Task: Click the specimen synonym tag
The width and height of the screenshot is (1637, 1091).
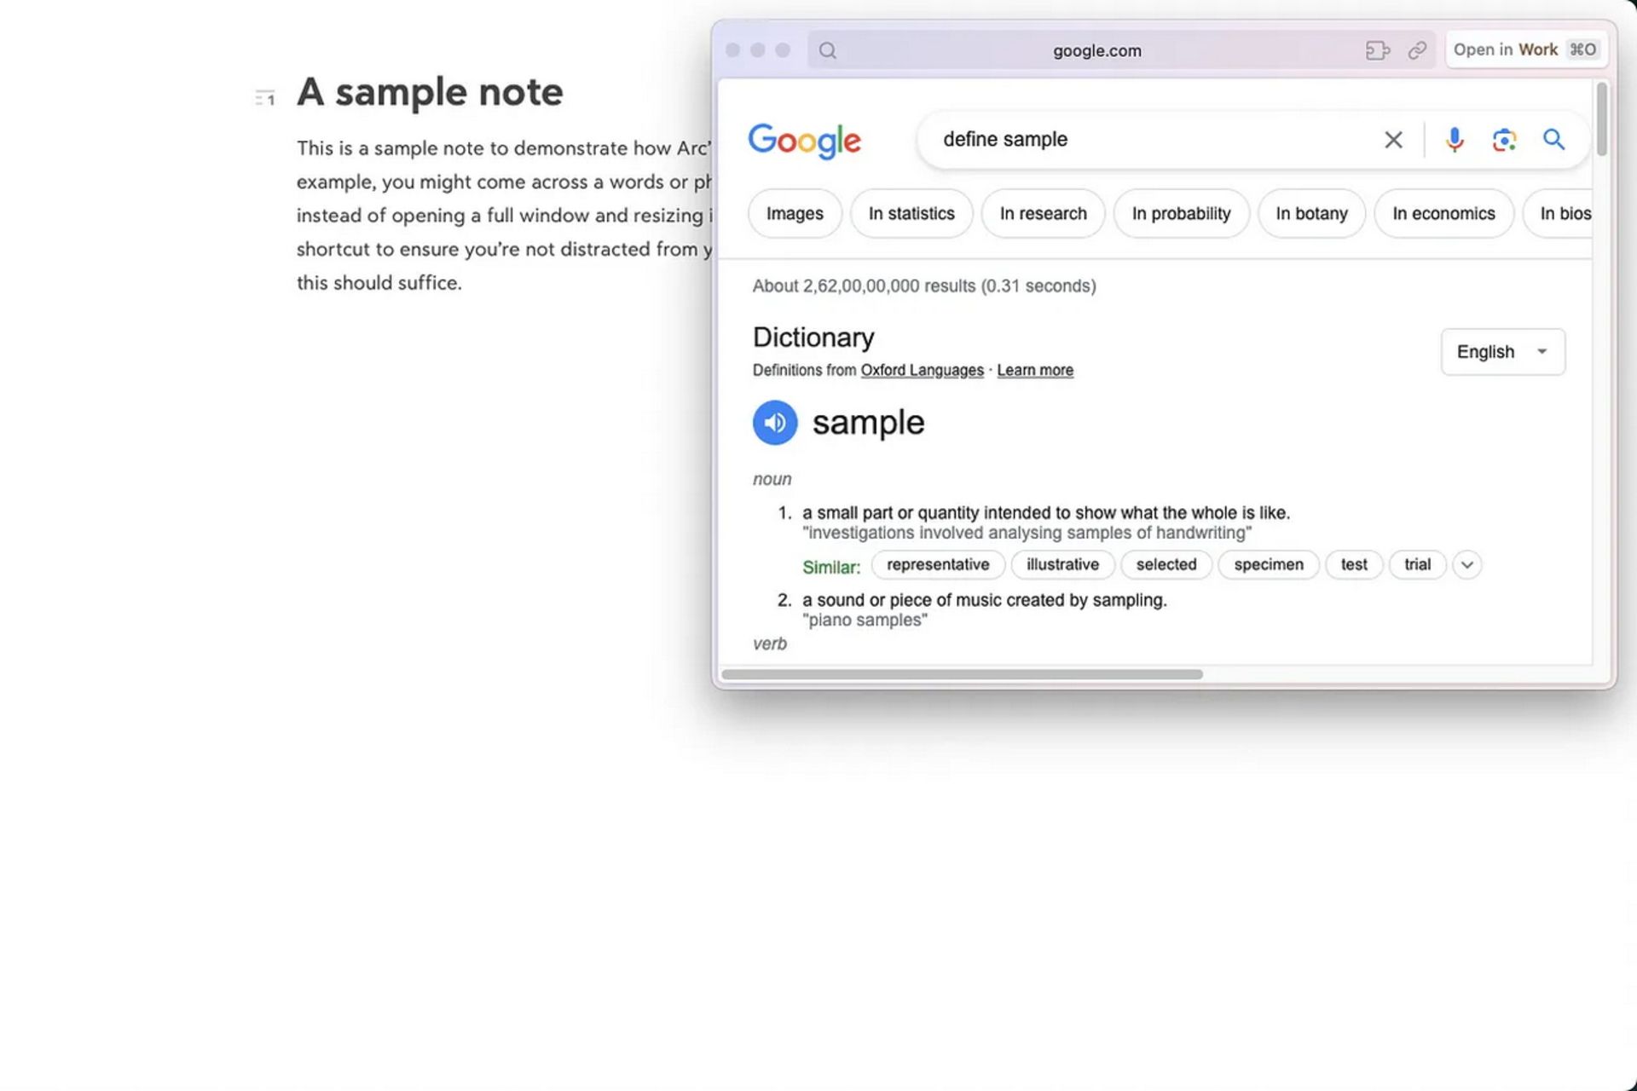Action: click(x=1270, y=563)
